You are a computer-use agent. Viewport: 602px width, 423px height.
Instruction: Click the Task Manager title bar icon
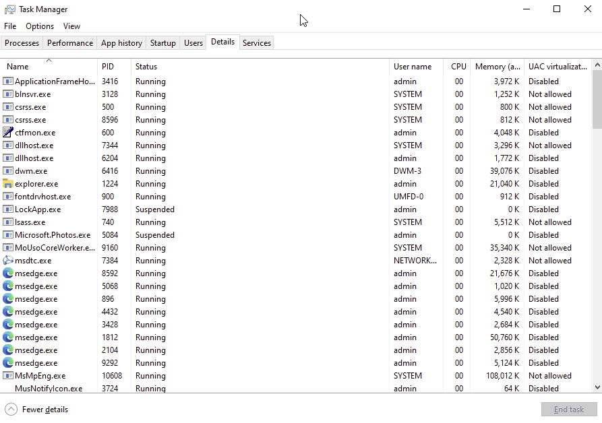tap(9, 9)
